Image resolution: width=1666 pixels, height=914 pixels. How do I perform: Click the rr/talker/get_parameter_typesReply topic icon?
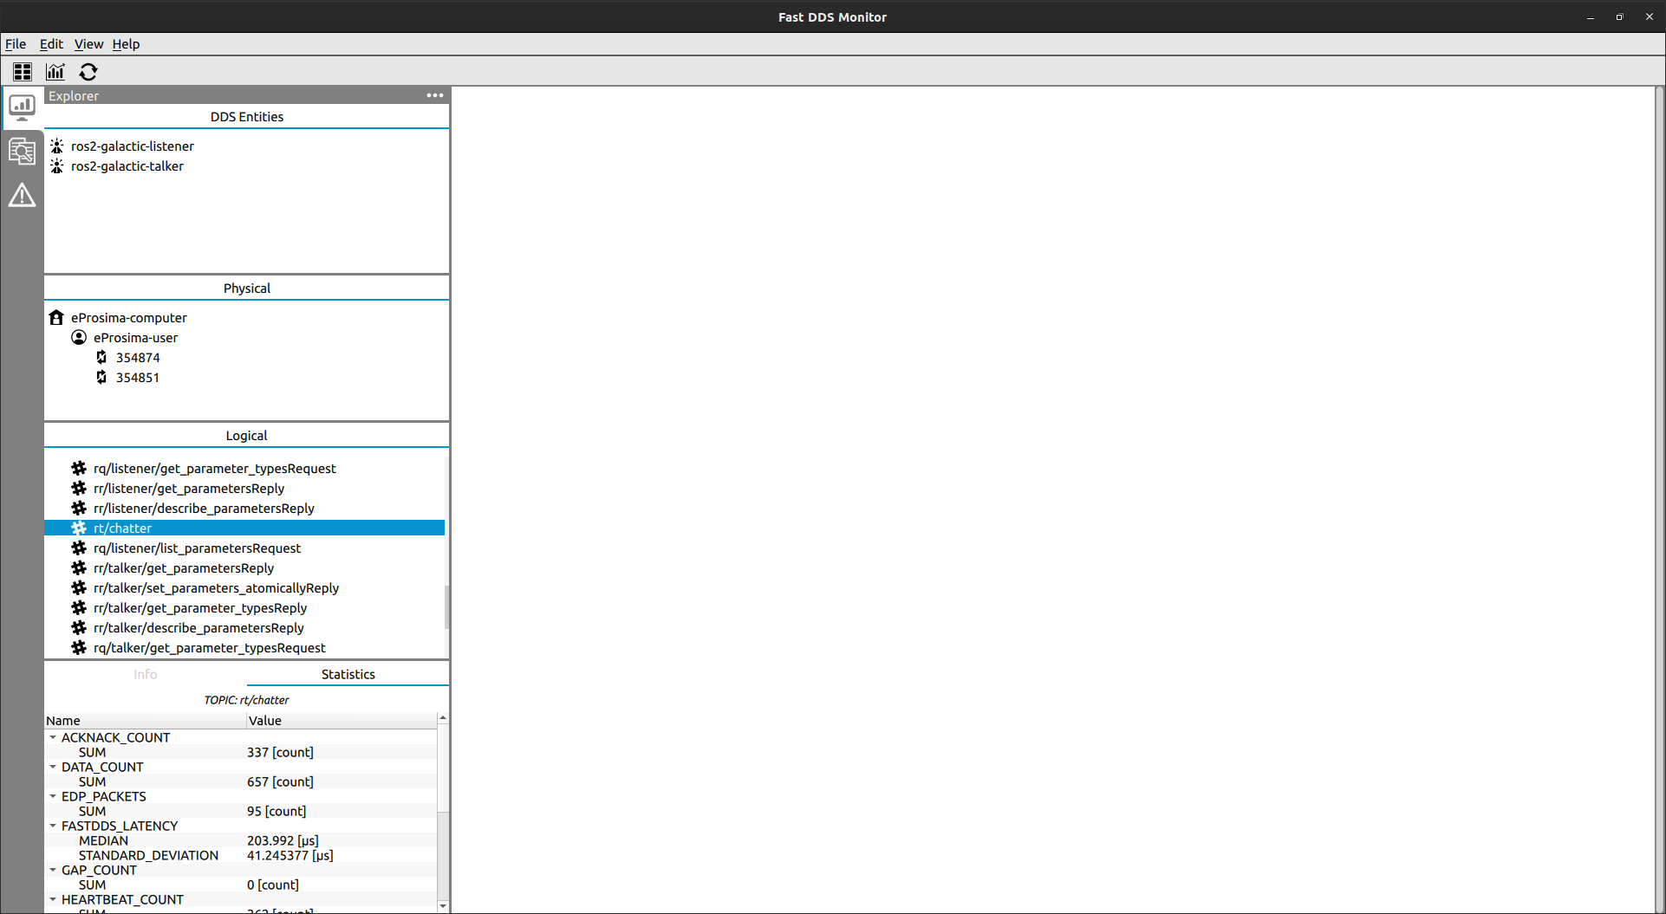79,607
